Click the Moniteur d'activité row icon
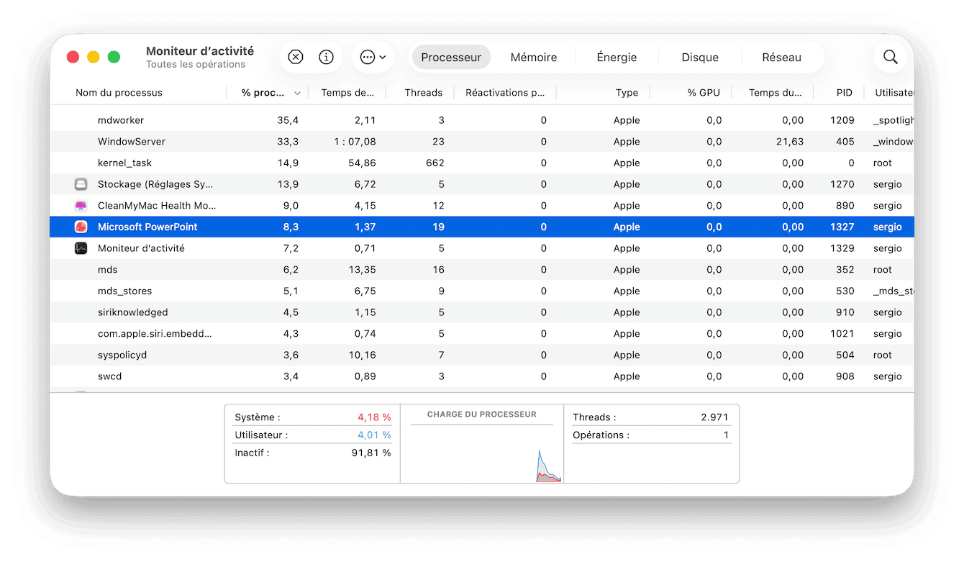This screenshot has width=964, height=562. pyautogui.click(x=81, y=248)
